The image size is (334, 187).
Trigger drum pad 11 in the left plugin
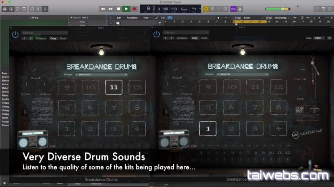click(114, 87)
